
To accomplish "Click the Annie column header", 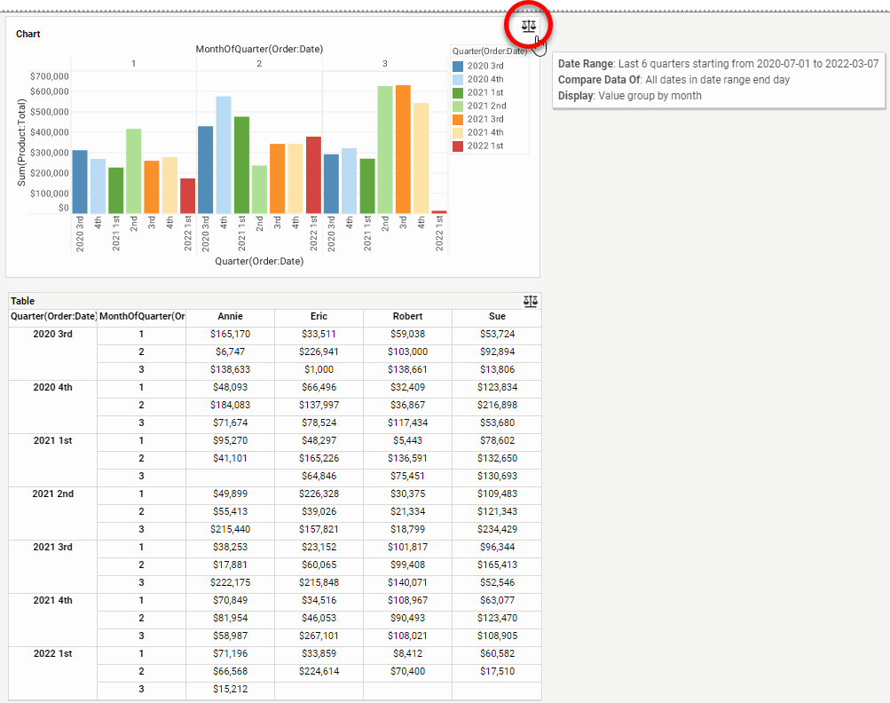I will (230, 316).
